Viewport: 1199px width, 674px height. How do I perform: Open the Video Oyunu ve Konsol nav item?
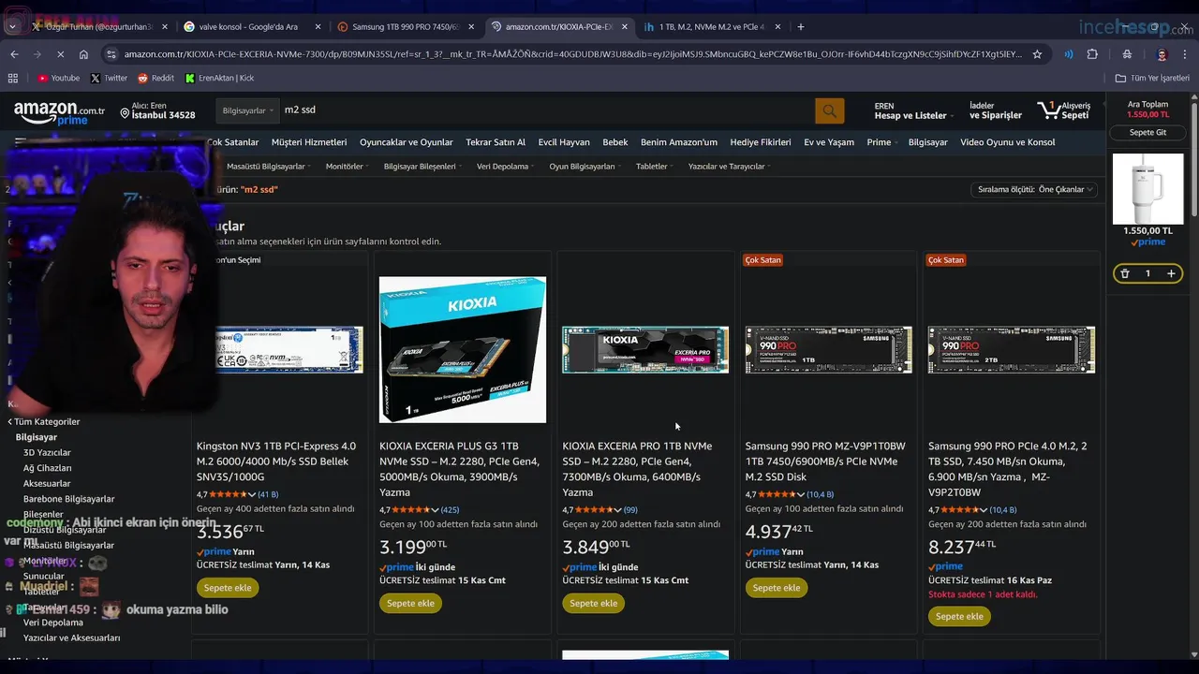[1008, 142]
